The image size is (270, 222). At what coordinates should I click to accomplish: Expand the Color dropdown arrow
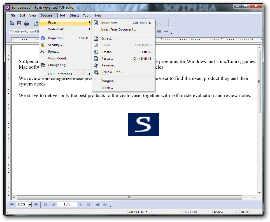tap(166, 25)
